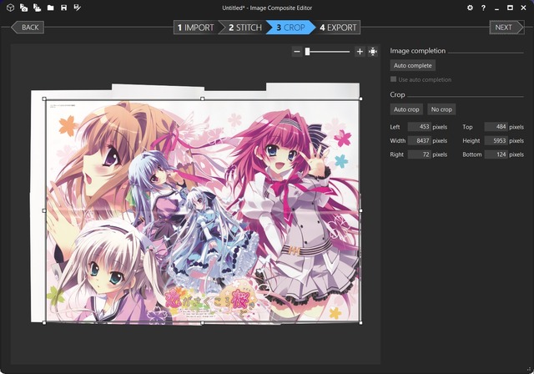This screenshot has width=534, height=374.
Task: Go to 1 IMPORT step
Action: (195, 28)
